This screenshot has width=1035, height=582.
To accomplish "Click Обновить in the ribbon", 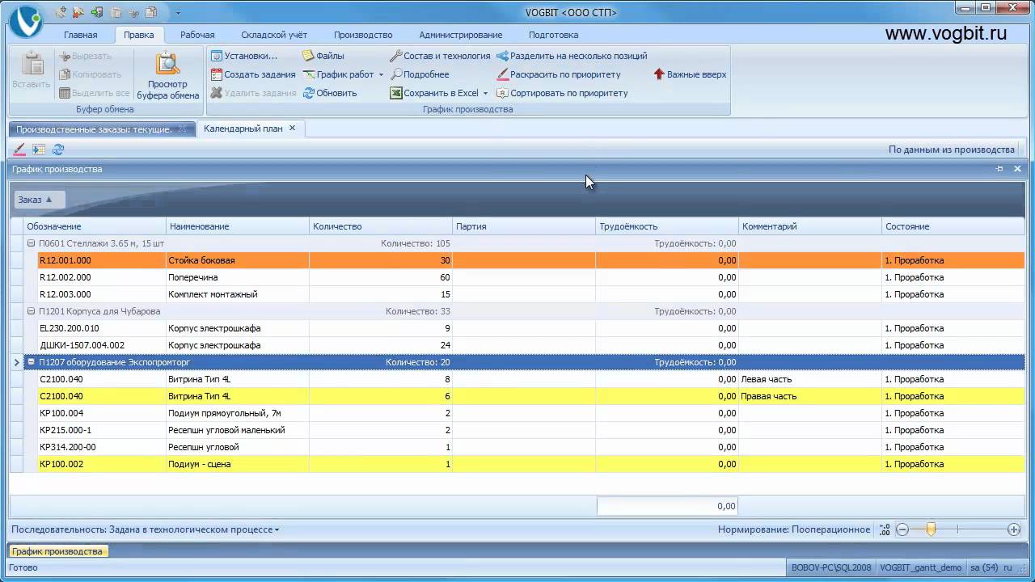I will coord(330,93).
